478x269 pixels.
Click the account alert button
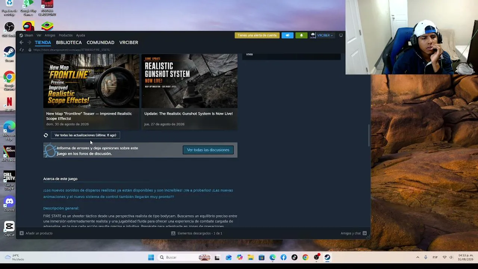point(257,35)
